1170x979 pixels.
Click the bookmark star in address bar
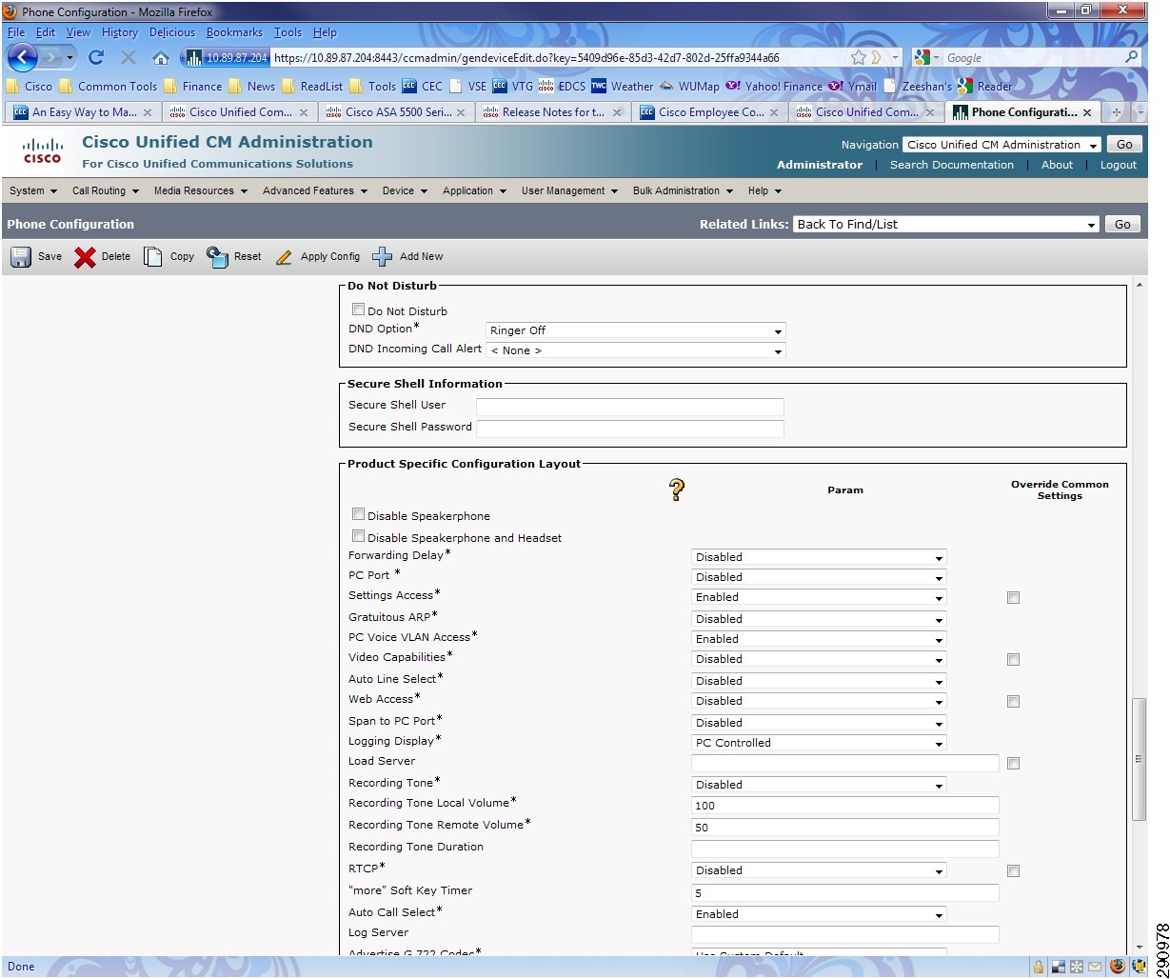[858, 57]
